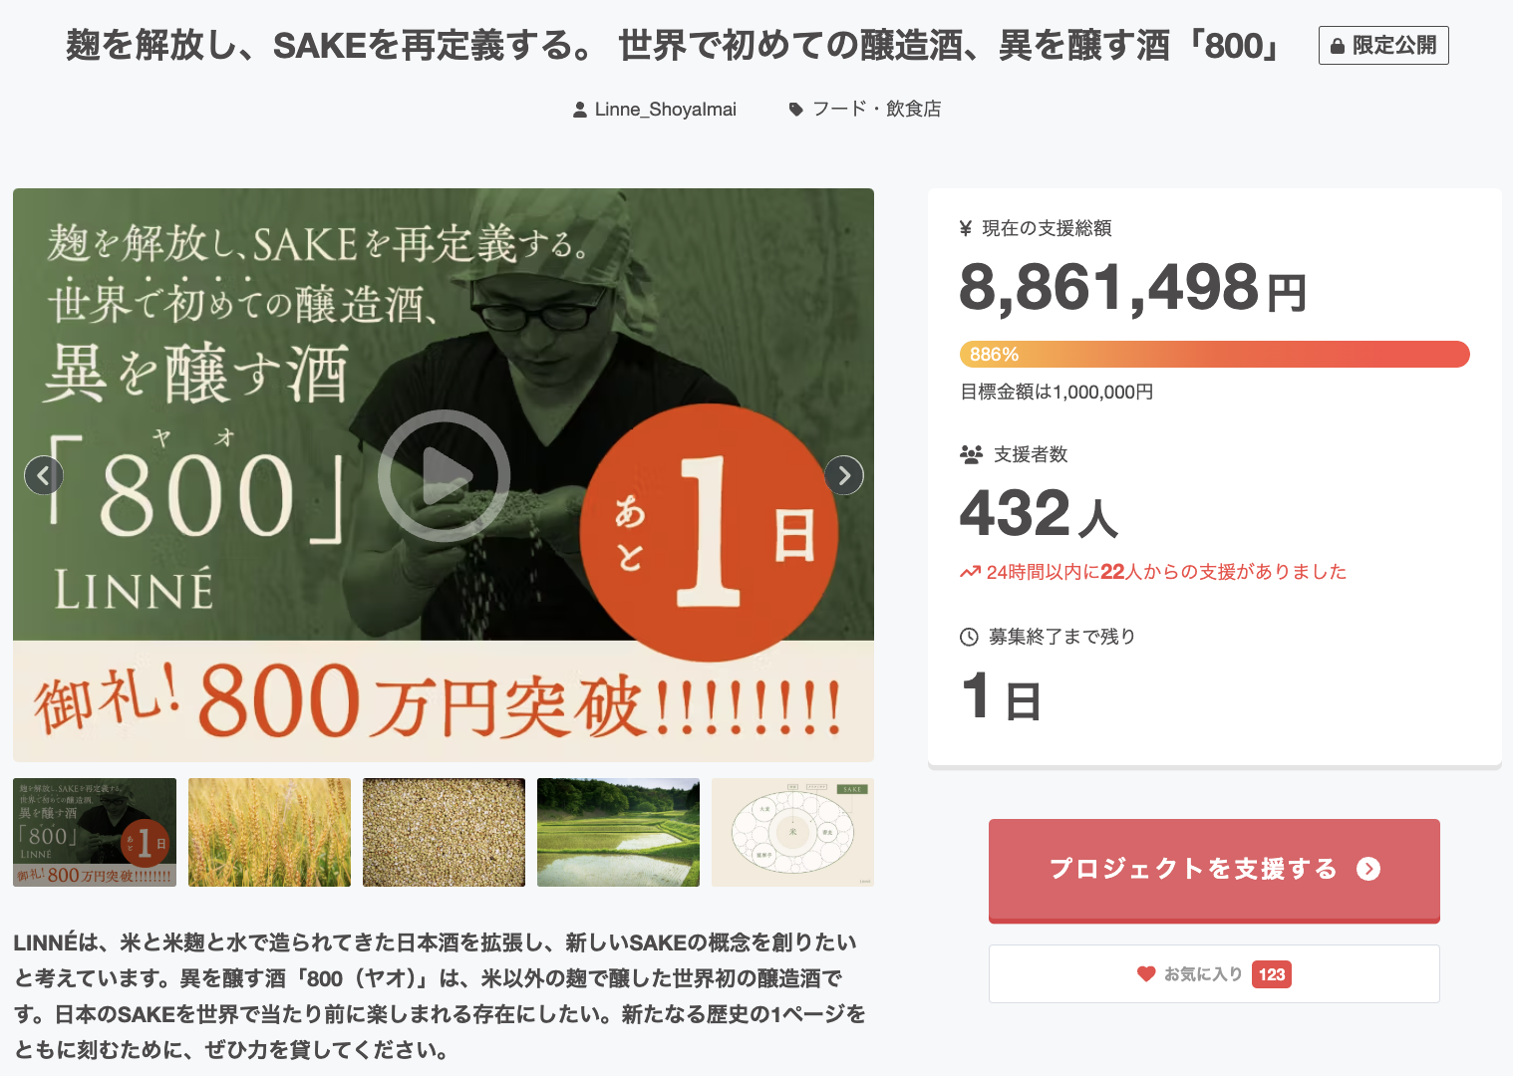1513x1076 pixels.
Task: Click the 886% funding progress bar
Action: click(1214, 354)
